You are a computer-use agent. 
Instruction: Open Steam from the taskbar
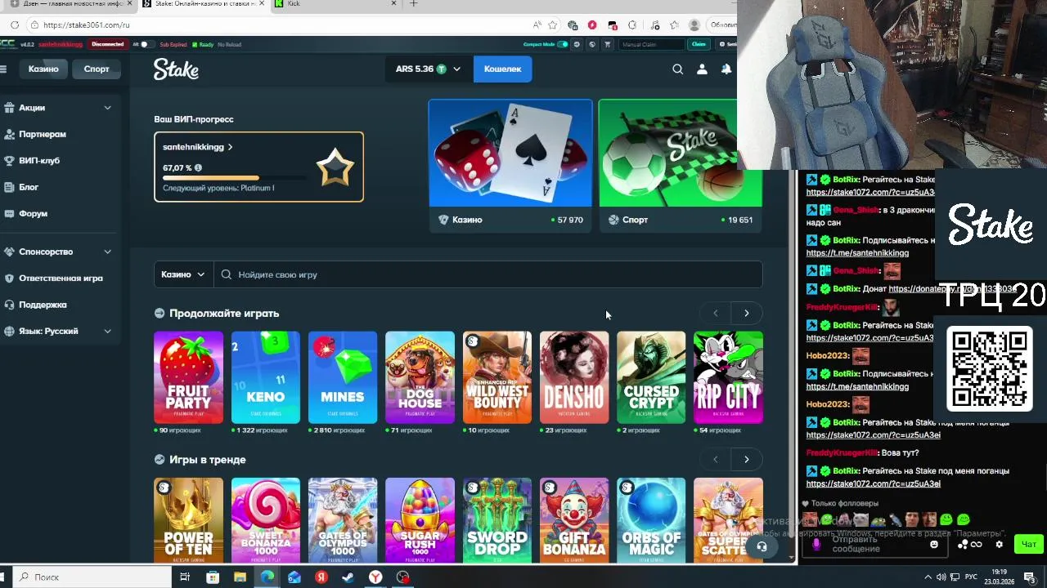click(348, 577)
